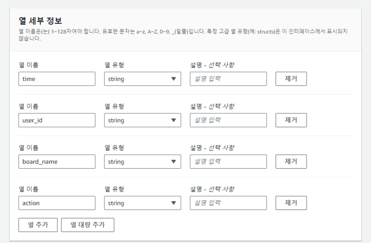Open column type dropdown for board_name
The height and width of the screenshot is (243, 371).
[x=142, y=162]
